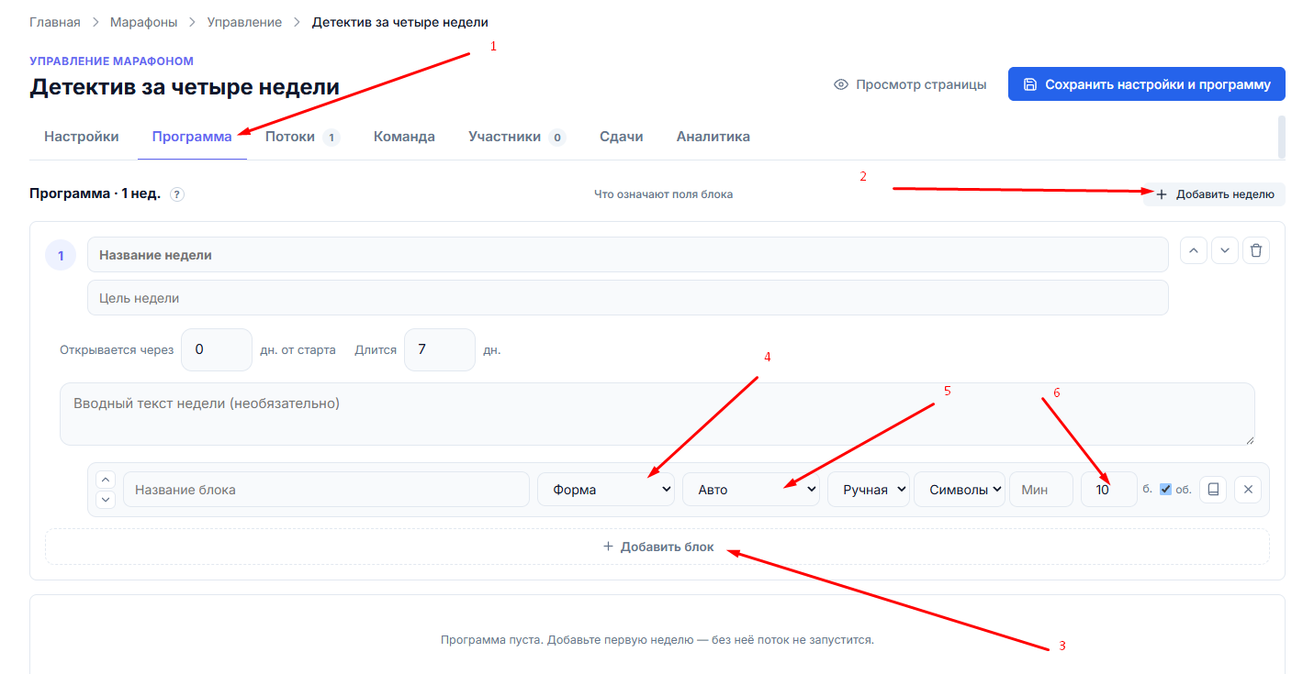This screenshot has height=674, width=1303.
Task: Open the Аналитика tab
Action: [x=713, y=137]
